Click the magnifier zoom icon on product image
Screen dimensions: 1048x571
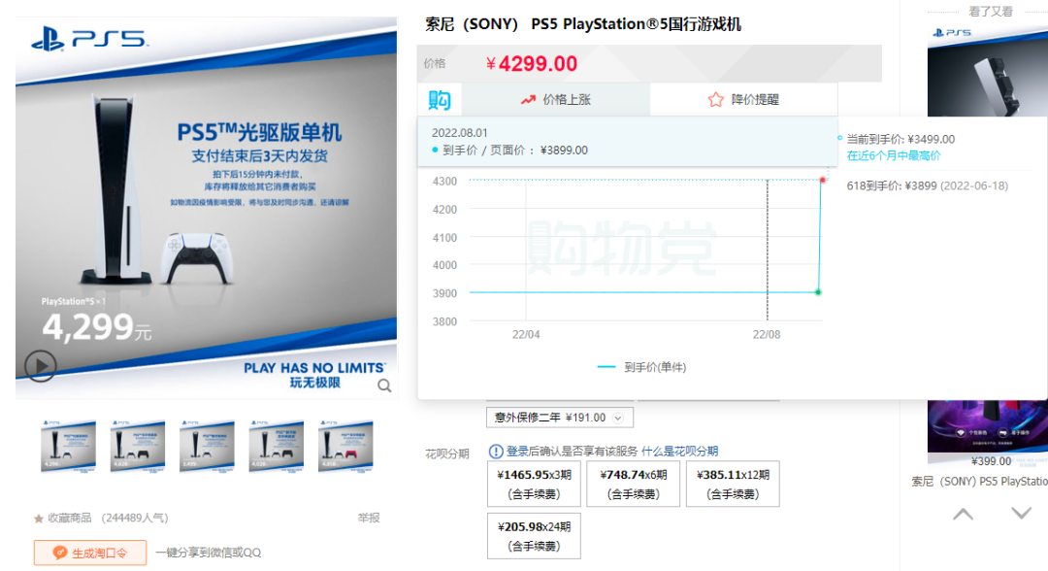384,386
